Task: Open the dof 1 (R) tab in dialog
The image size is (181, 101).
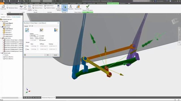Action: 31,26
